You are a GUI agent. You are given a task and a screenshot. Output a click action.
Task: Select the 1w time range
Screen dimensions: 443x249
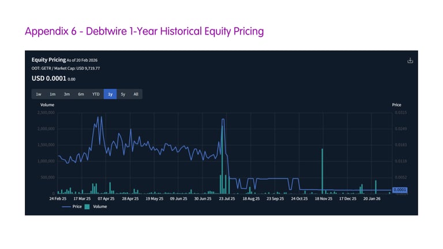tap(39, 94)
